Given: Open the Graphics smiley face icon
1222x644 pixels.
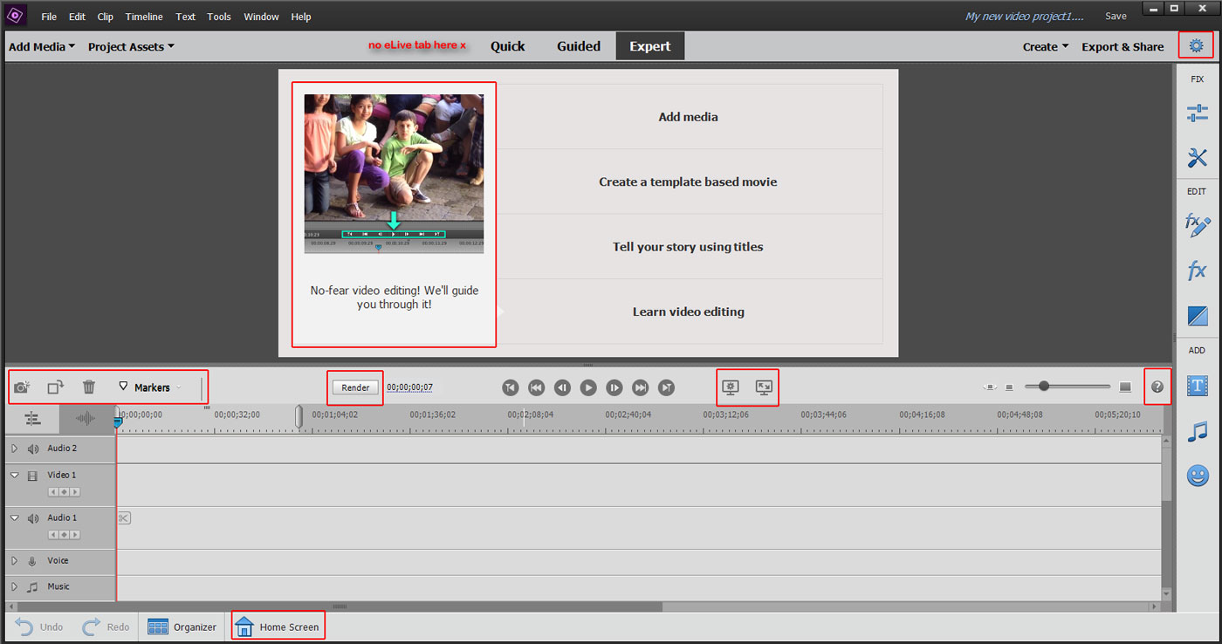Looking at the screenshot, I should (x=1197, y=476).
